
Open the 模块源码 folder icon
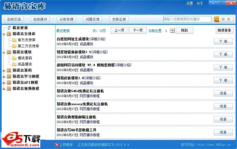coord(14,58)
